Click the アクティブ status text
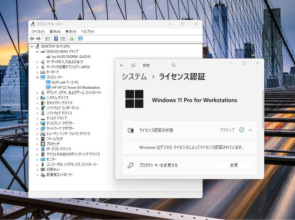The image size is (295, 220). click(x=227, y=130)
